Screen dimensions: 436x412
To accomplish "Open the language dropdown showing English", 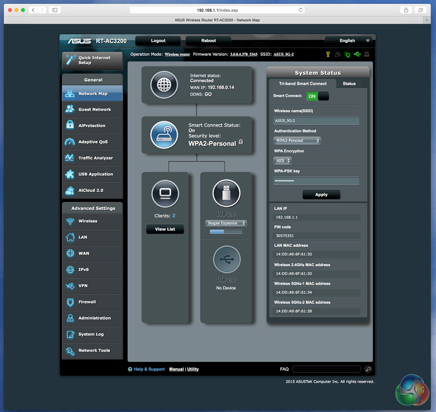I will click(349, 41).
